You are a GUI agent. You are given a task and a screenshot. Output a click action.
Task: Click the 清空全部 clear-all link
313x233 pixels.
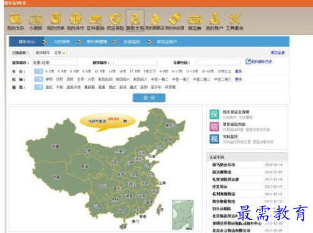pos(277,53)
